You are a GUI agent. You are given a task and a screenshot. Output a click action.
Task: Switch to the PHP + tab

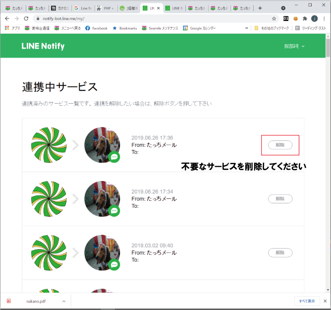(x=106, y=8)
